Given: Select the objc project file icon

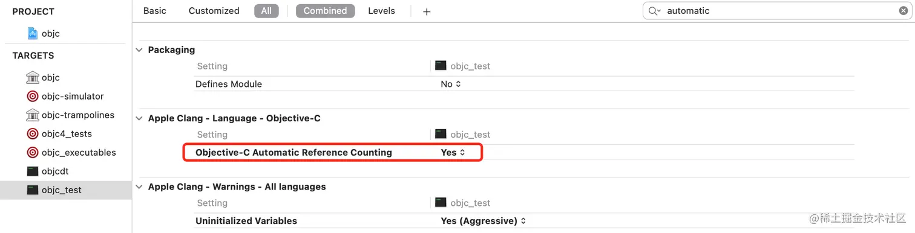Looking at the screenshot, I should 33,33.
